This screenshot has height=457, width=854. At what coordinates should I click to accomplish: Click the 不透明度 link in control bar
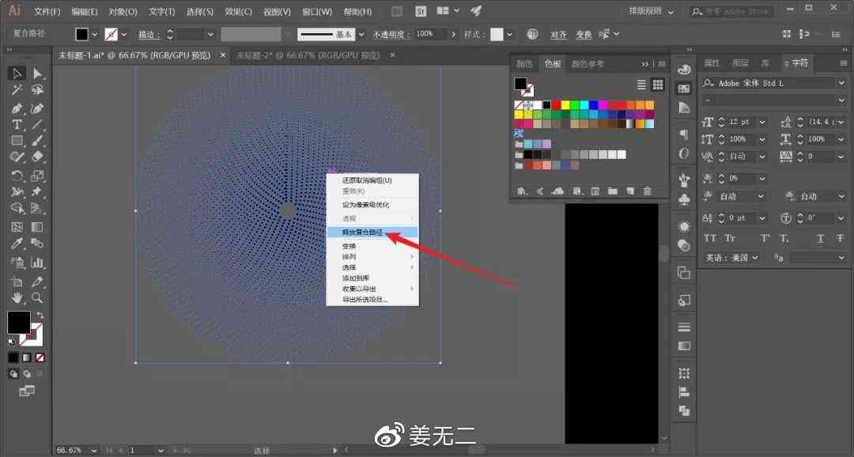coord(391,34)
